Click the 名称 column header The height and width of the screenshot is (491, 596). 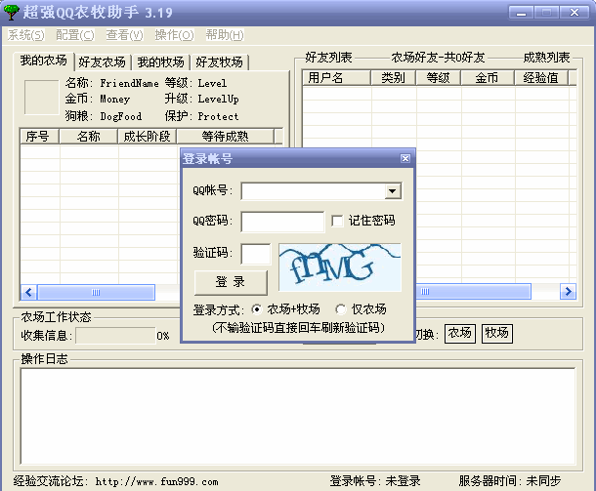pyautogui.click(x=89, y=137)
